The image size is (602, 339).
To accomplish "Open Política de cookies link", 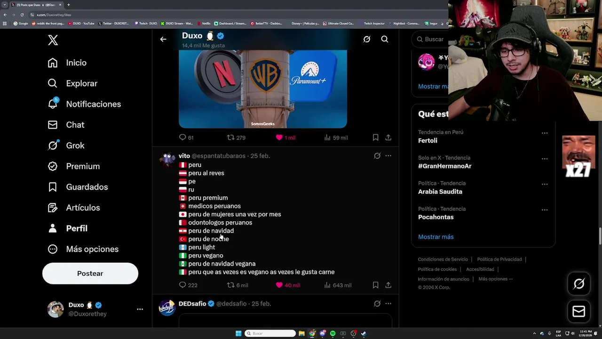I will pos(437,269).
